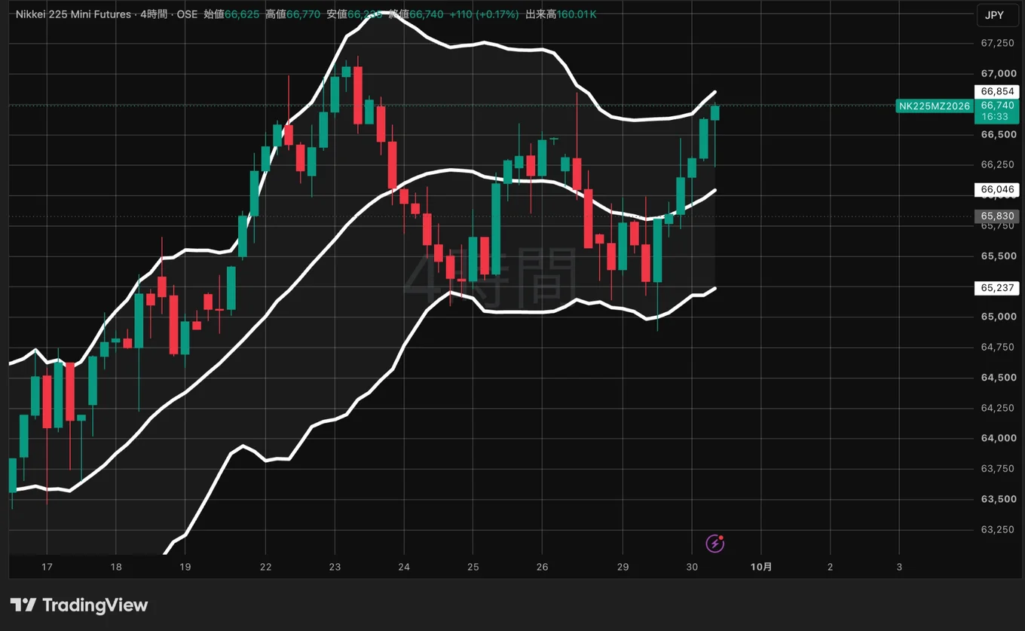The height and width of the screenshot is (631, 1025).
Task: Click date 22 on the time axis
Action: (265, 566)
